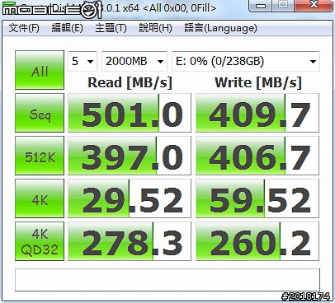
Task: Click the 512K write result 406.7
Action: 257,156
